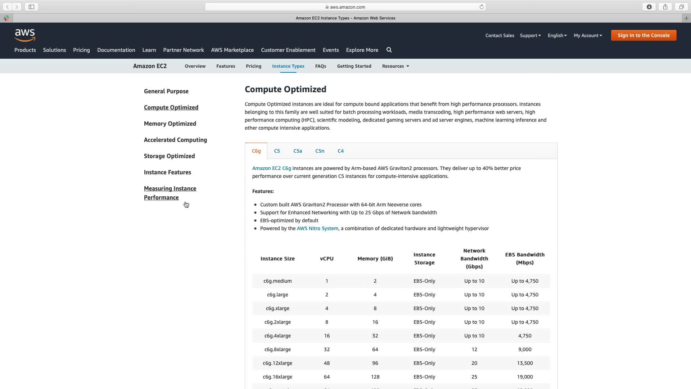Open the Pricing item in EC2 subnav
Screen dimensions: 691x389
[x=253, y=66]
